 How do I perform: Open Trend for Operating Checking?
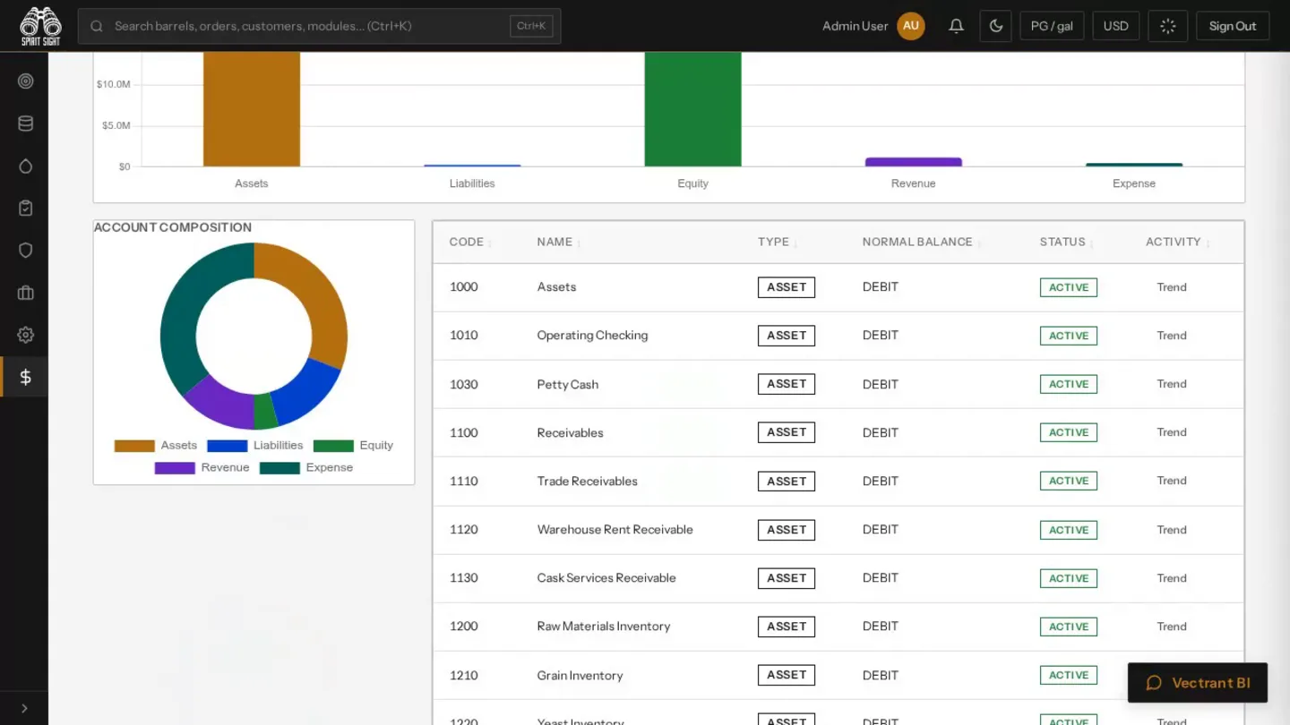[x=1172, y=336]
